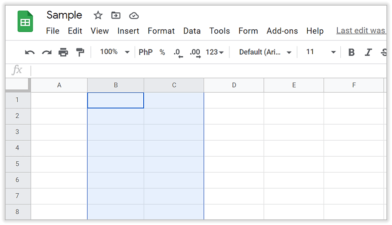Open the Format menu
Viewport: 392px width, 225px height.
coord(161,31)
